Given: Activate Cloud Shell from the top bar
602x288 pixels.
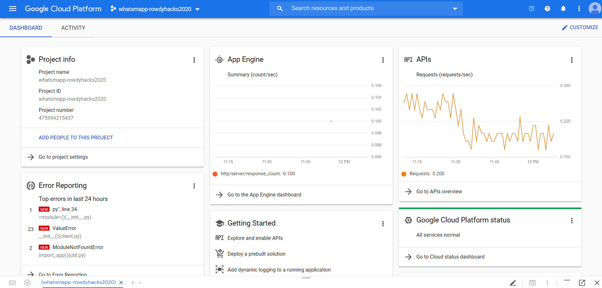Looking at the screenshot, I should 532,9.
